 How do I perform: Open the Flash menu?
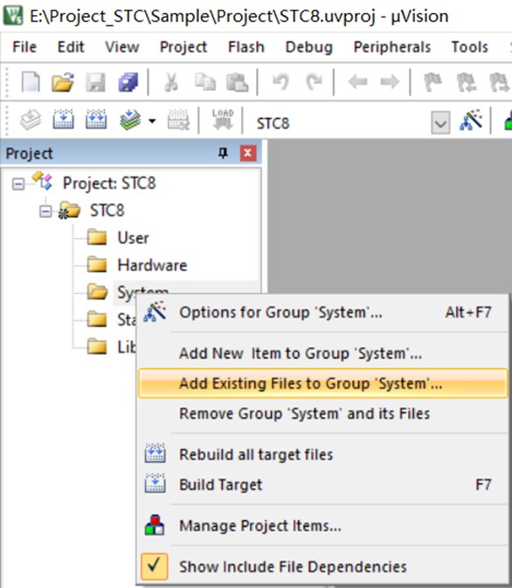tap(246, 47)
